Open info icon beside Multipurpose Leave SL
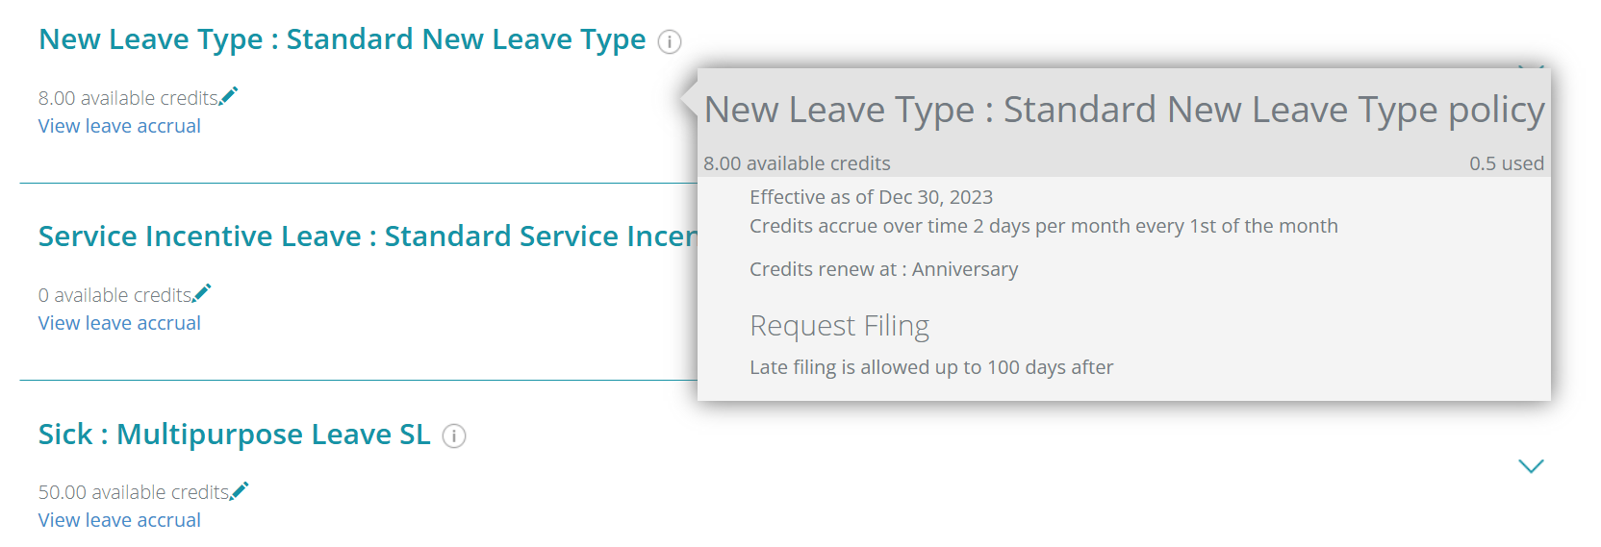The image size is (1601, 547). point(454,436)
